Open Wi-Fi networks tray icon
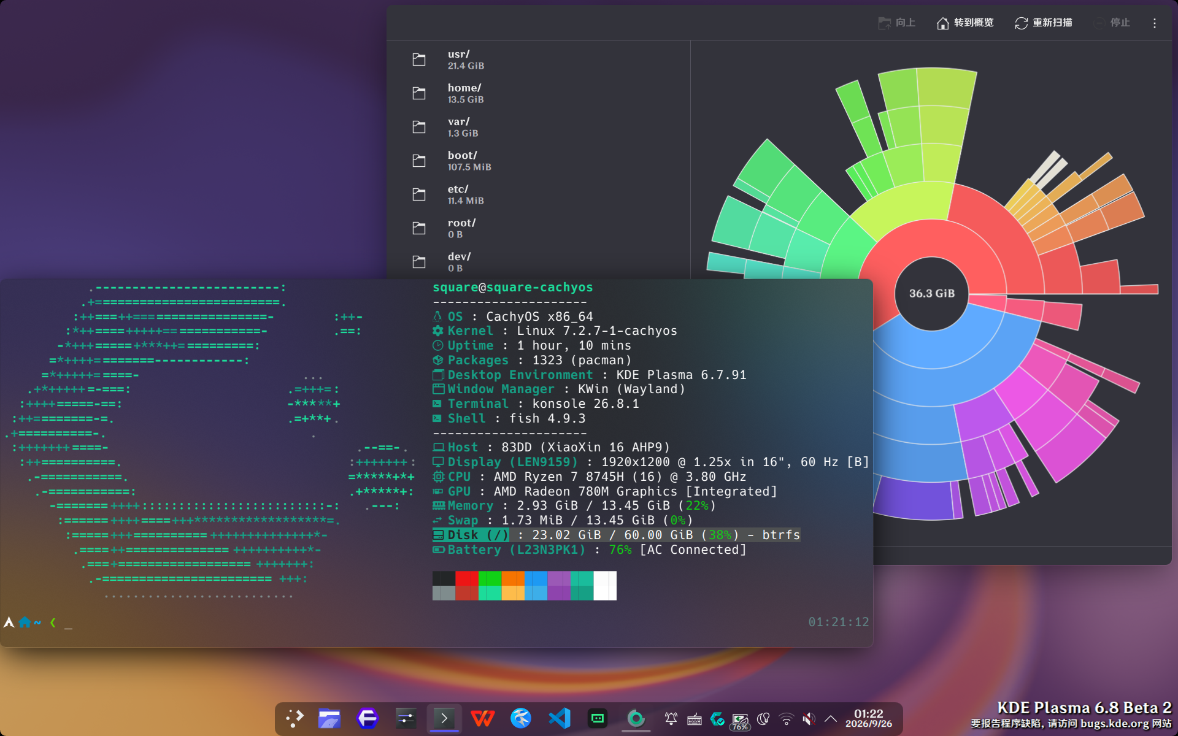Viewport: 1178px width, 736px height. point(786,719)
